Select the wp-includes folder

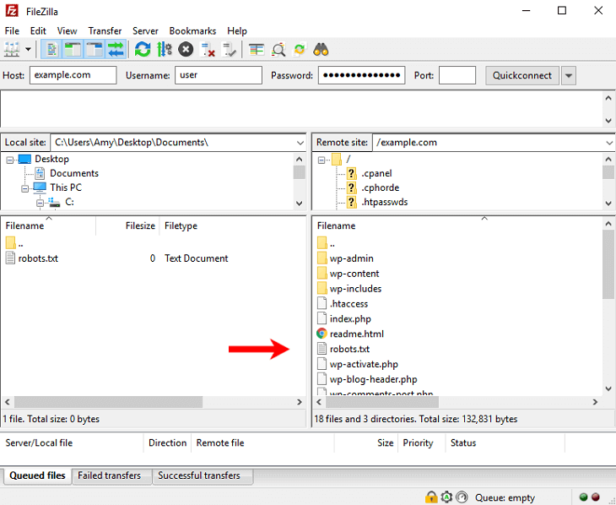point(355,289)
